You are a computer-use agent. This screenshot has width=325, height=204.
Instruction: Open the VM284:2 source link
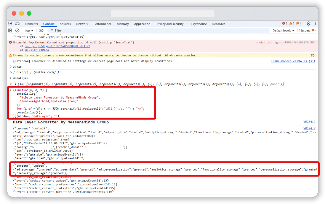coord(309,122)
